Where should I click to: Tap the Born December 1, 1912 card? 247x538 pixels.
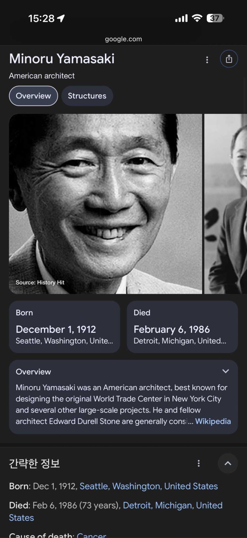(64, 327)
